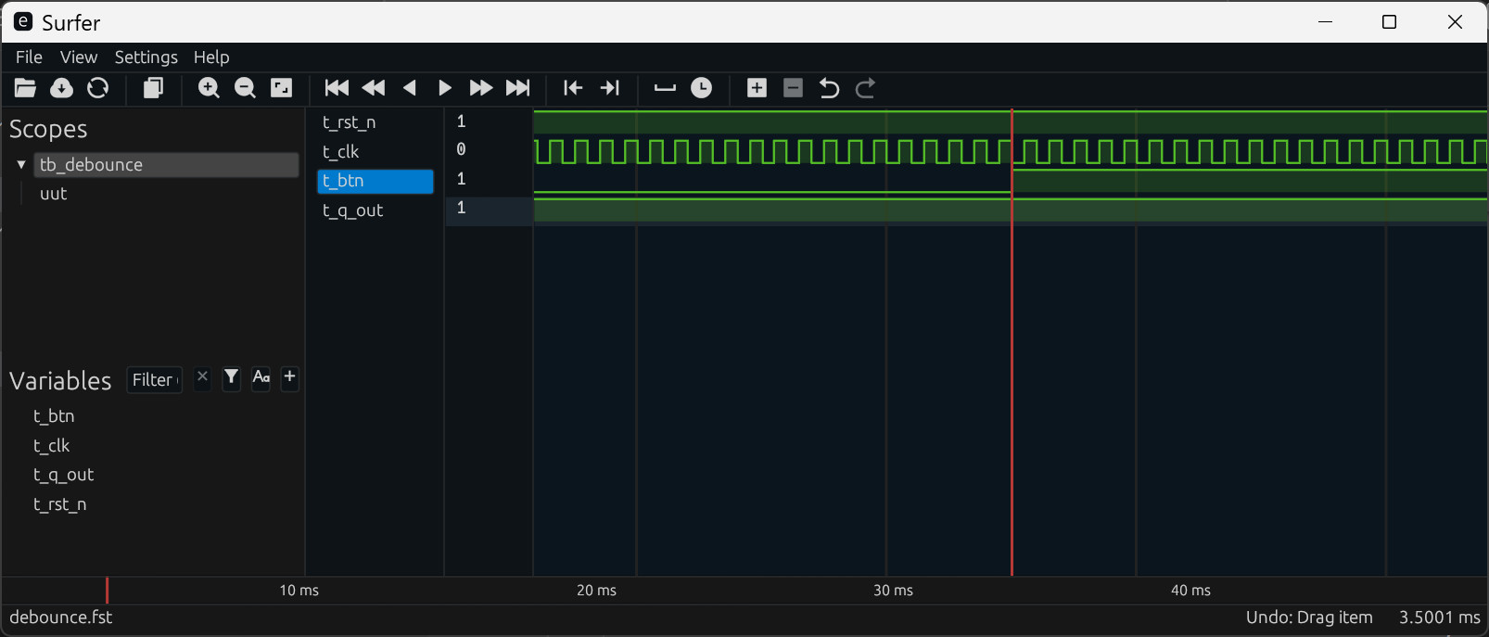Zoom in on the waveform
This screenshot has width=1489, height=637.
pos(209,88)
